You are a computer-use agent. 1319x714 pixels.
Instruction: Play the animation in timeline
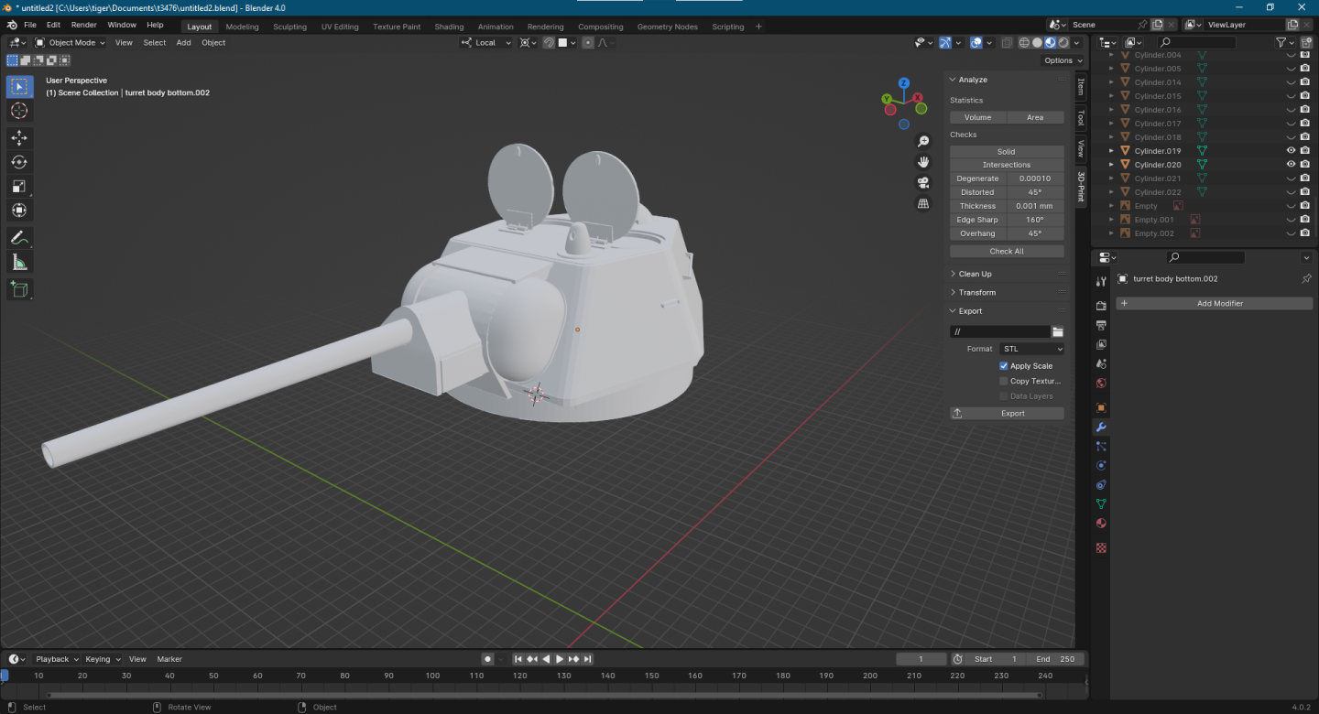click(560, 659)
